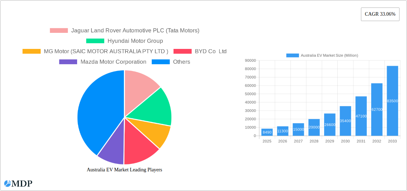Toggle the Others legend label
Image resolution: width=407 pixels, height=191 pixels.
(x=181, y=62)
